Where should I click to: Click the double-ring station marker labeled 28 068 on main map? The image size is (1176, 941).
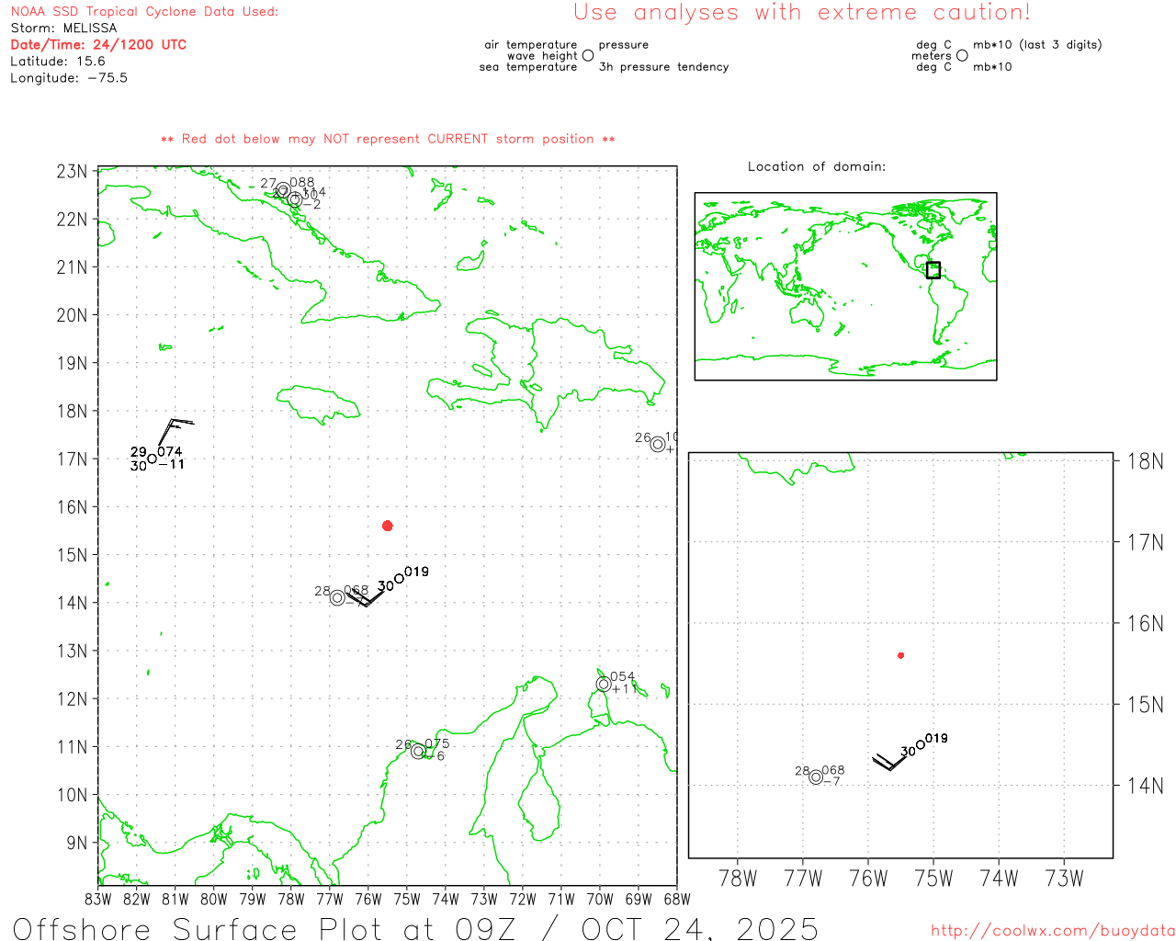[337, 598]
